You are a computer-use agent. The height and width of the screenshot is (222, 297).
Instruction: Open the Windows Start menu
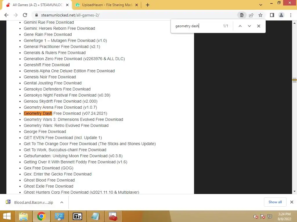click(x=7, y=216)
